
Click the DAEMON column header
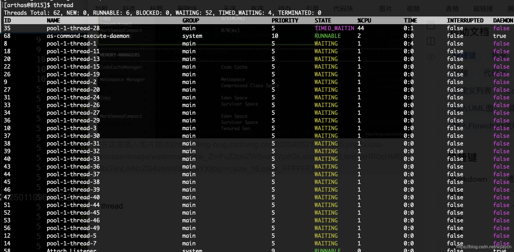pos(503,21)
